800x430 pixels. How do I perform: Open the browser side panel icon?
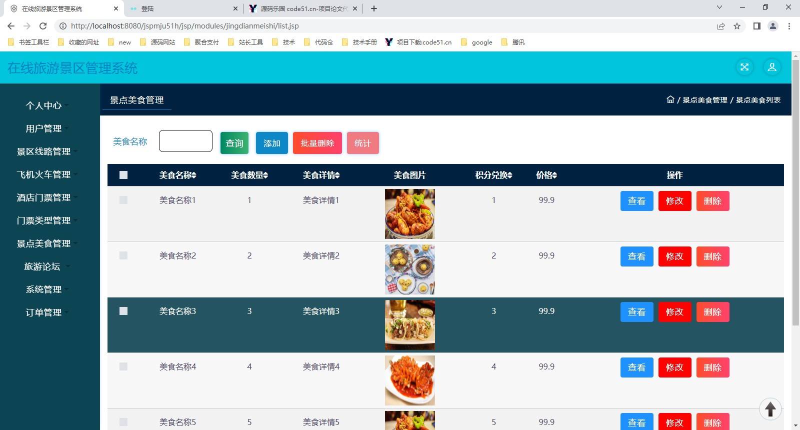coord(757,26)
